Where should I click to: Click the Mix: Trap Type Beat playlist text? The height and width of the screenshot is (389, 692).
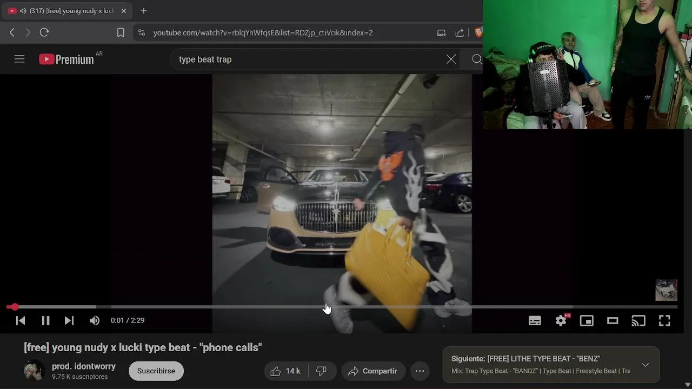coord(541,371)
